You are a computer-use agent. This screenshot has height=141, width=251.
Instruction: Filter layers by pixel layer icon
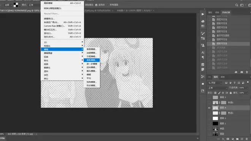coord(226,83)
